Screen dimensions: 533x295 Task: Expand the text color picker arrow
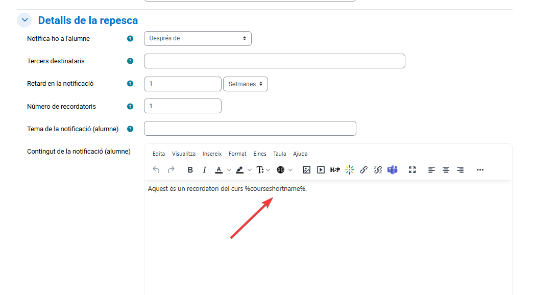229,170
